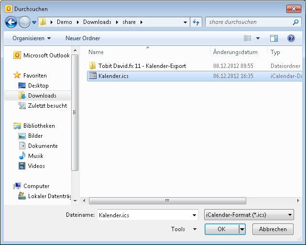The width and height of the screenshot is (306, 245).
Task: Expand the Dateiname combo box arrow
Action: click(194, 215)
